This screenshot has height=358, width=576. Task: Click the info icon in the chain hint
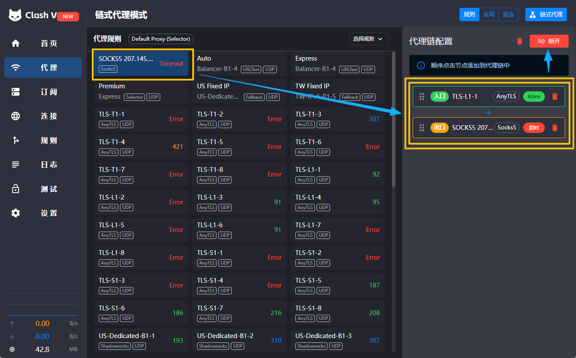(x=421, y=65)
